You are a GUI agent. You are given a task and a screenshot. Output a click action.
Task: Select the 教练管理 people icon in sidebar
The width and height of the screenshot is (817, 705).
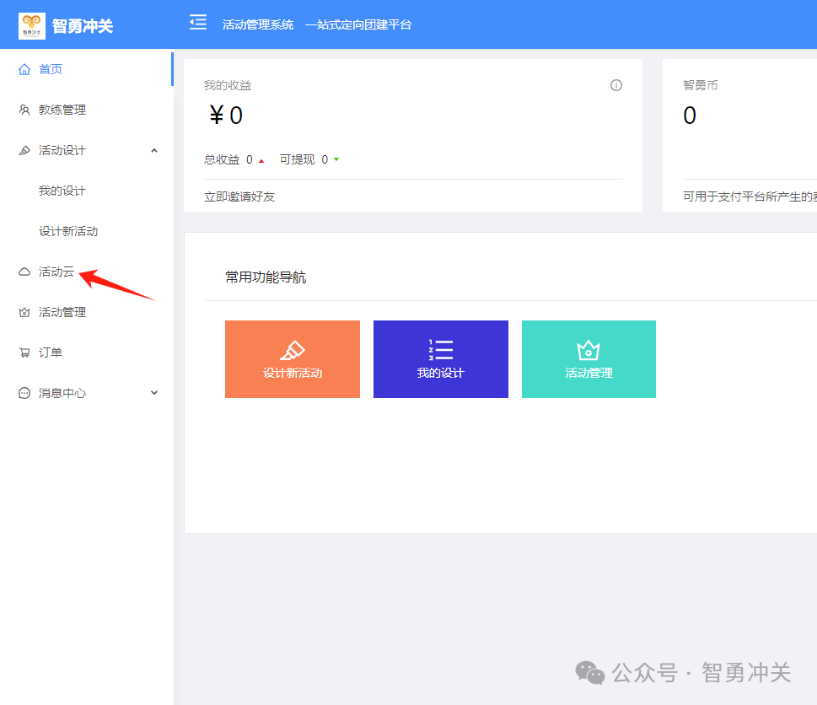point(26,109)
